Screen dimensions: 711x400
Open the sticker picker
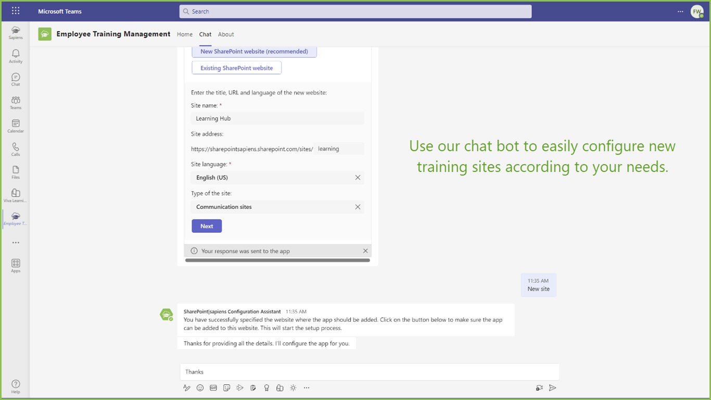point(226,387)
